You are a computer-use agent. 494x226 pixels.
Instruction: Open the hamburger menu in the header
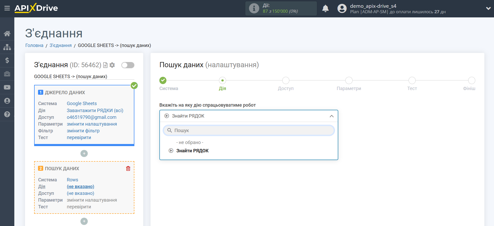point(7,8)
